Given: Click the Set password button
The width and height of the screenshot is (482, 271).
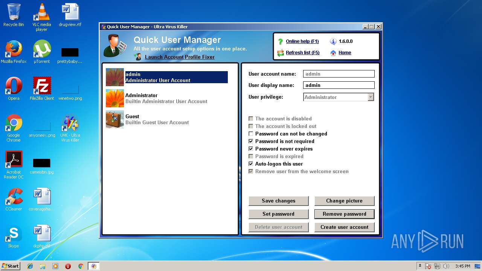Looking at the screenshot, I should point(279,214).
